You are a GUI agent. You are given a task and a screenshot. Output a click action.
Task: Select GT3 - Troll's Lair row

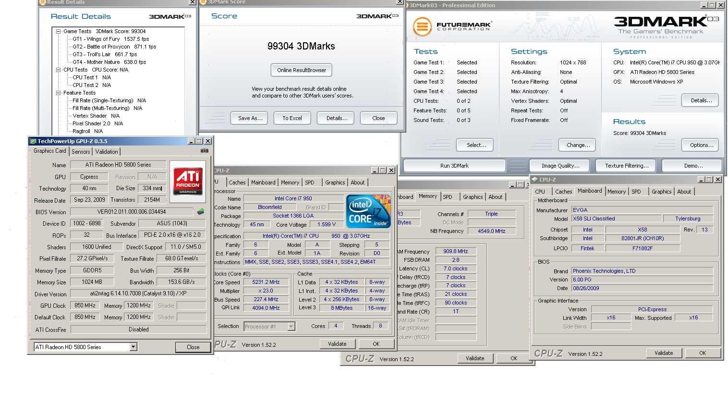click(105, 54)
